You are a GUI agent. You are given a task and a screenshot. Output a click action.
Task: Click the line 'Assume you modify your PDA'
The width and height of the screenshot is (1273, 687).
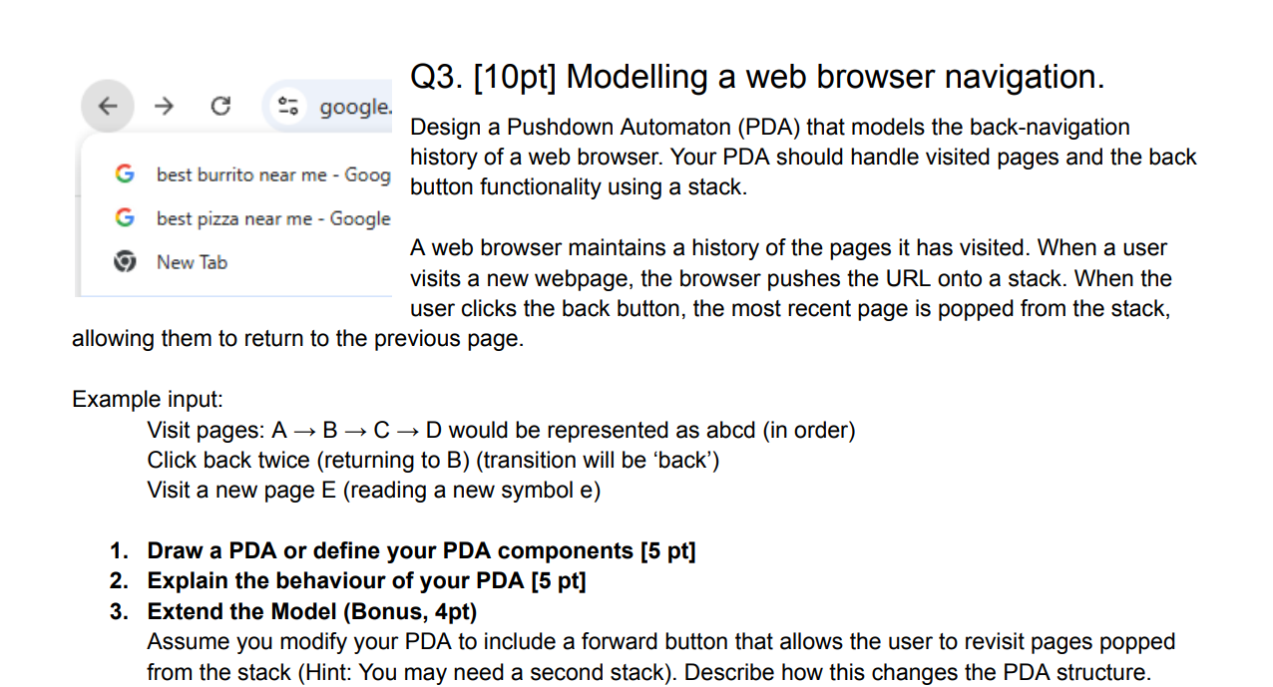pyautogui.click(x=660, y=642)
